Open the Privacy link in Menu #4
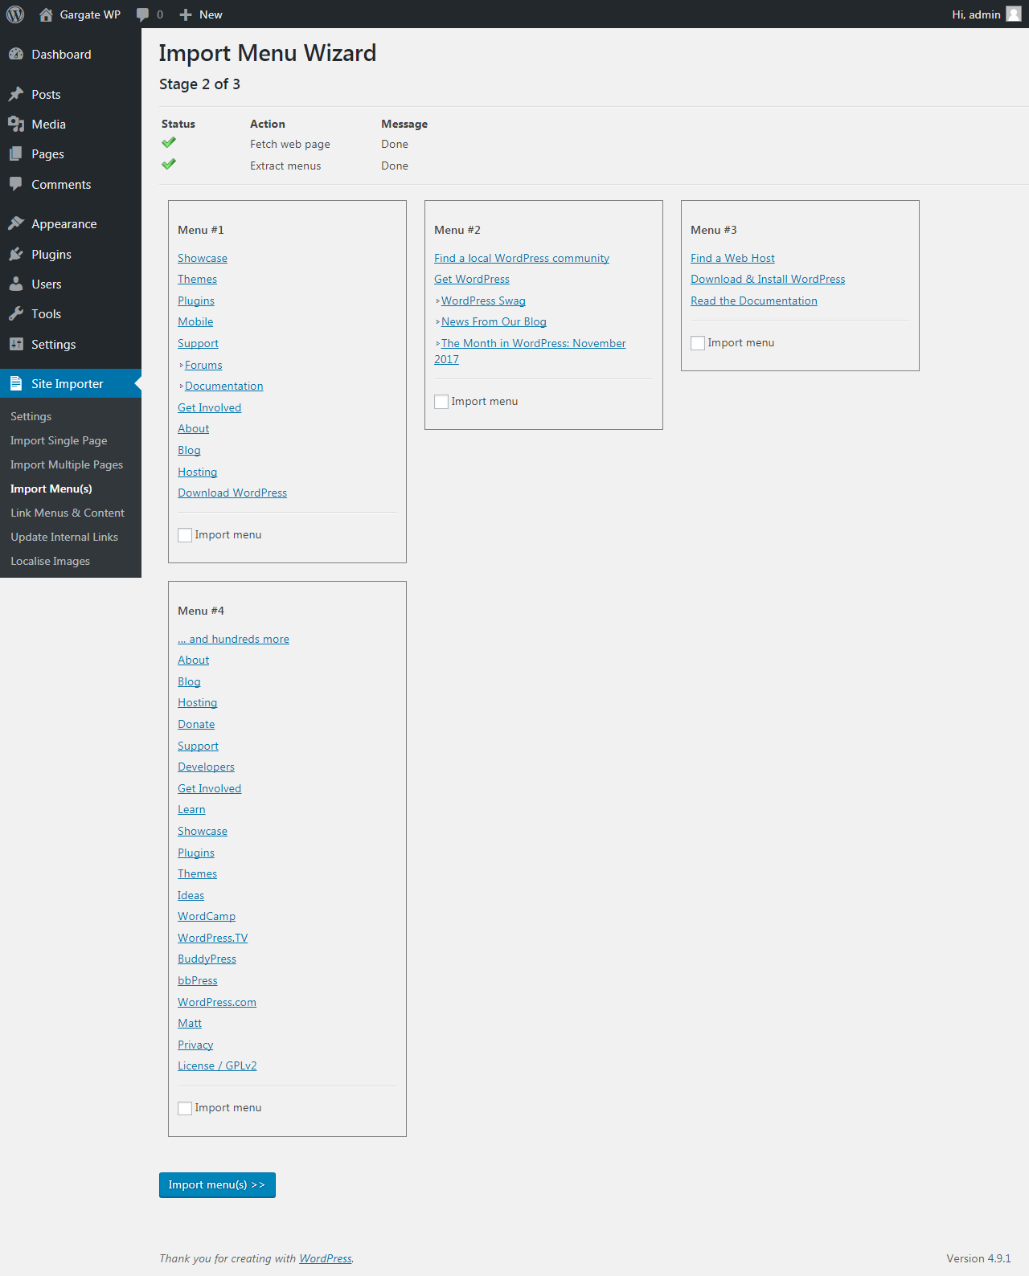Screen dimensions: 1029x1276 (x=195, y=1045)
